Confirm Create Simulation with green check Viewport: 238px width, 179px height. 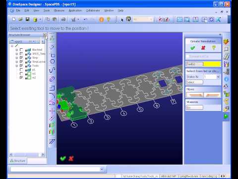point(193,48)
